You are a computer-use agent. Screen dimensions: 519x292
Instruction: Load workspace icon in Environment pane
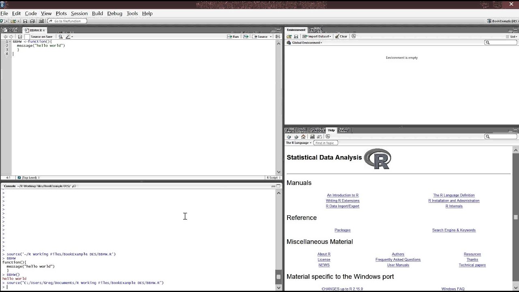tap(289, 36)
